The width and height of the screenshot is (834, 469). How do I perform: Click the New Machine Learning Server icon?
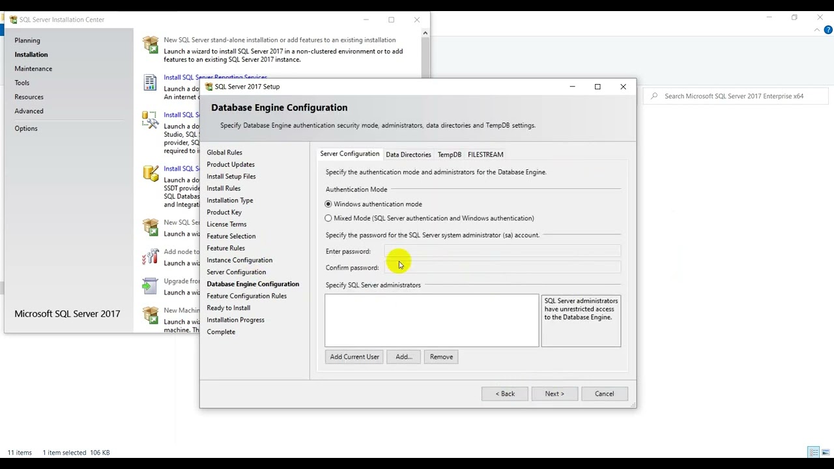[151, 315]
